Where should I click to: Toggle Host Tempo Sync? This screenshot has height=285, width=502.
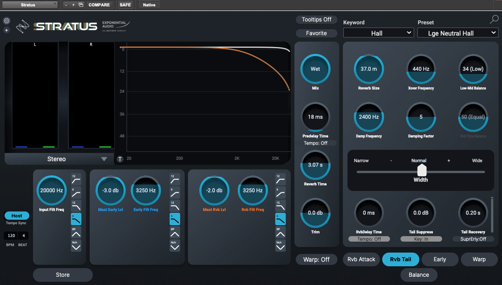[x=16, y=216]
